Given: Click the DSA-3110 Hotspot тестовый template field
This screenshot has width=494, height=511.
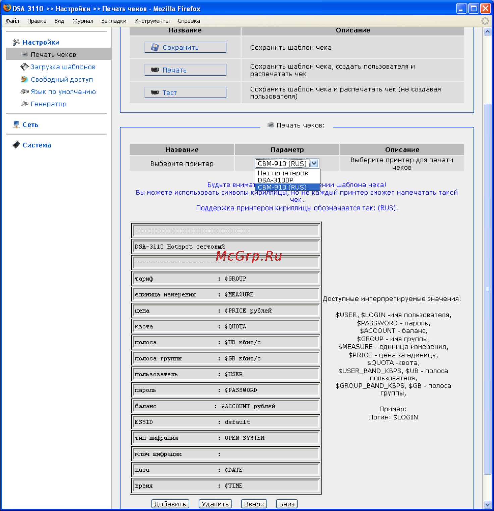Looking at the screenshot, I should click(x=226, y=246).
